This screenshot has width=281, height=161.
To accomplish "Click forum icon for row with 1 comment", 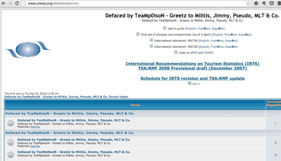I will (11, 123).
